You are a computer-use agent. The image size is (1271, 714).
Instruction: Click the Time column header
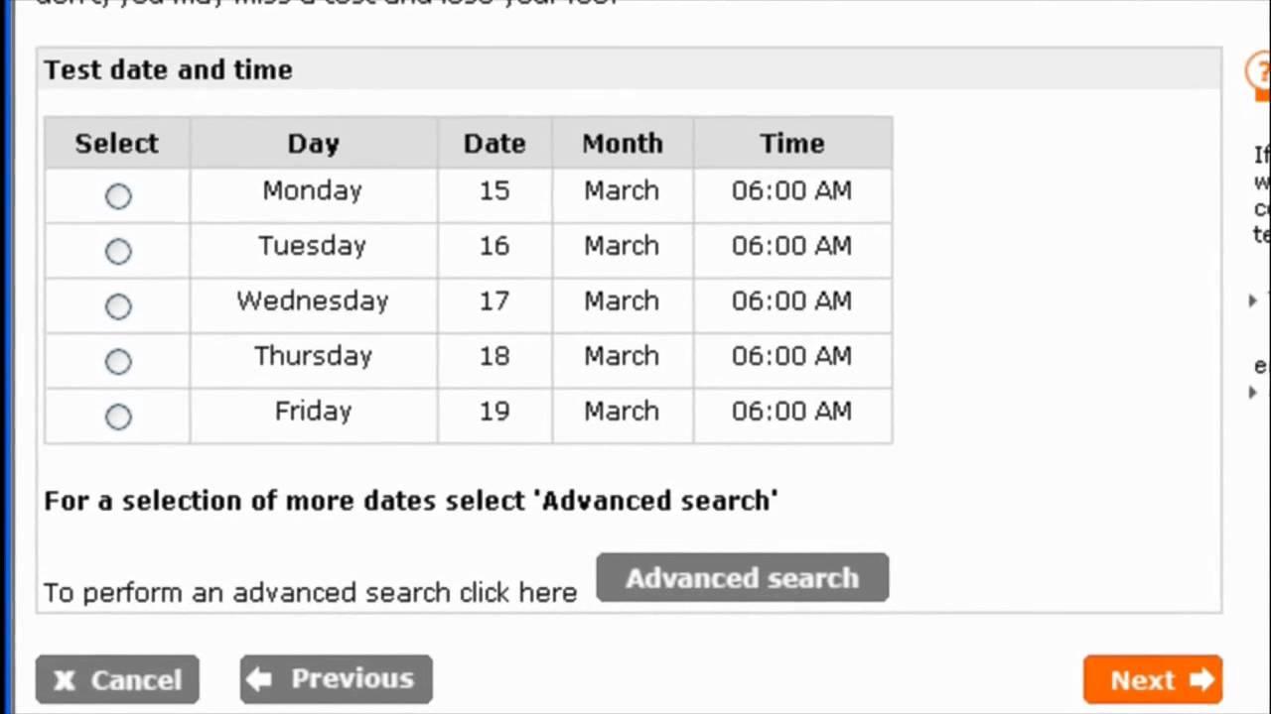coord(791,144)
